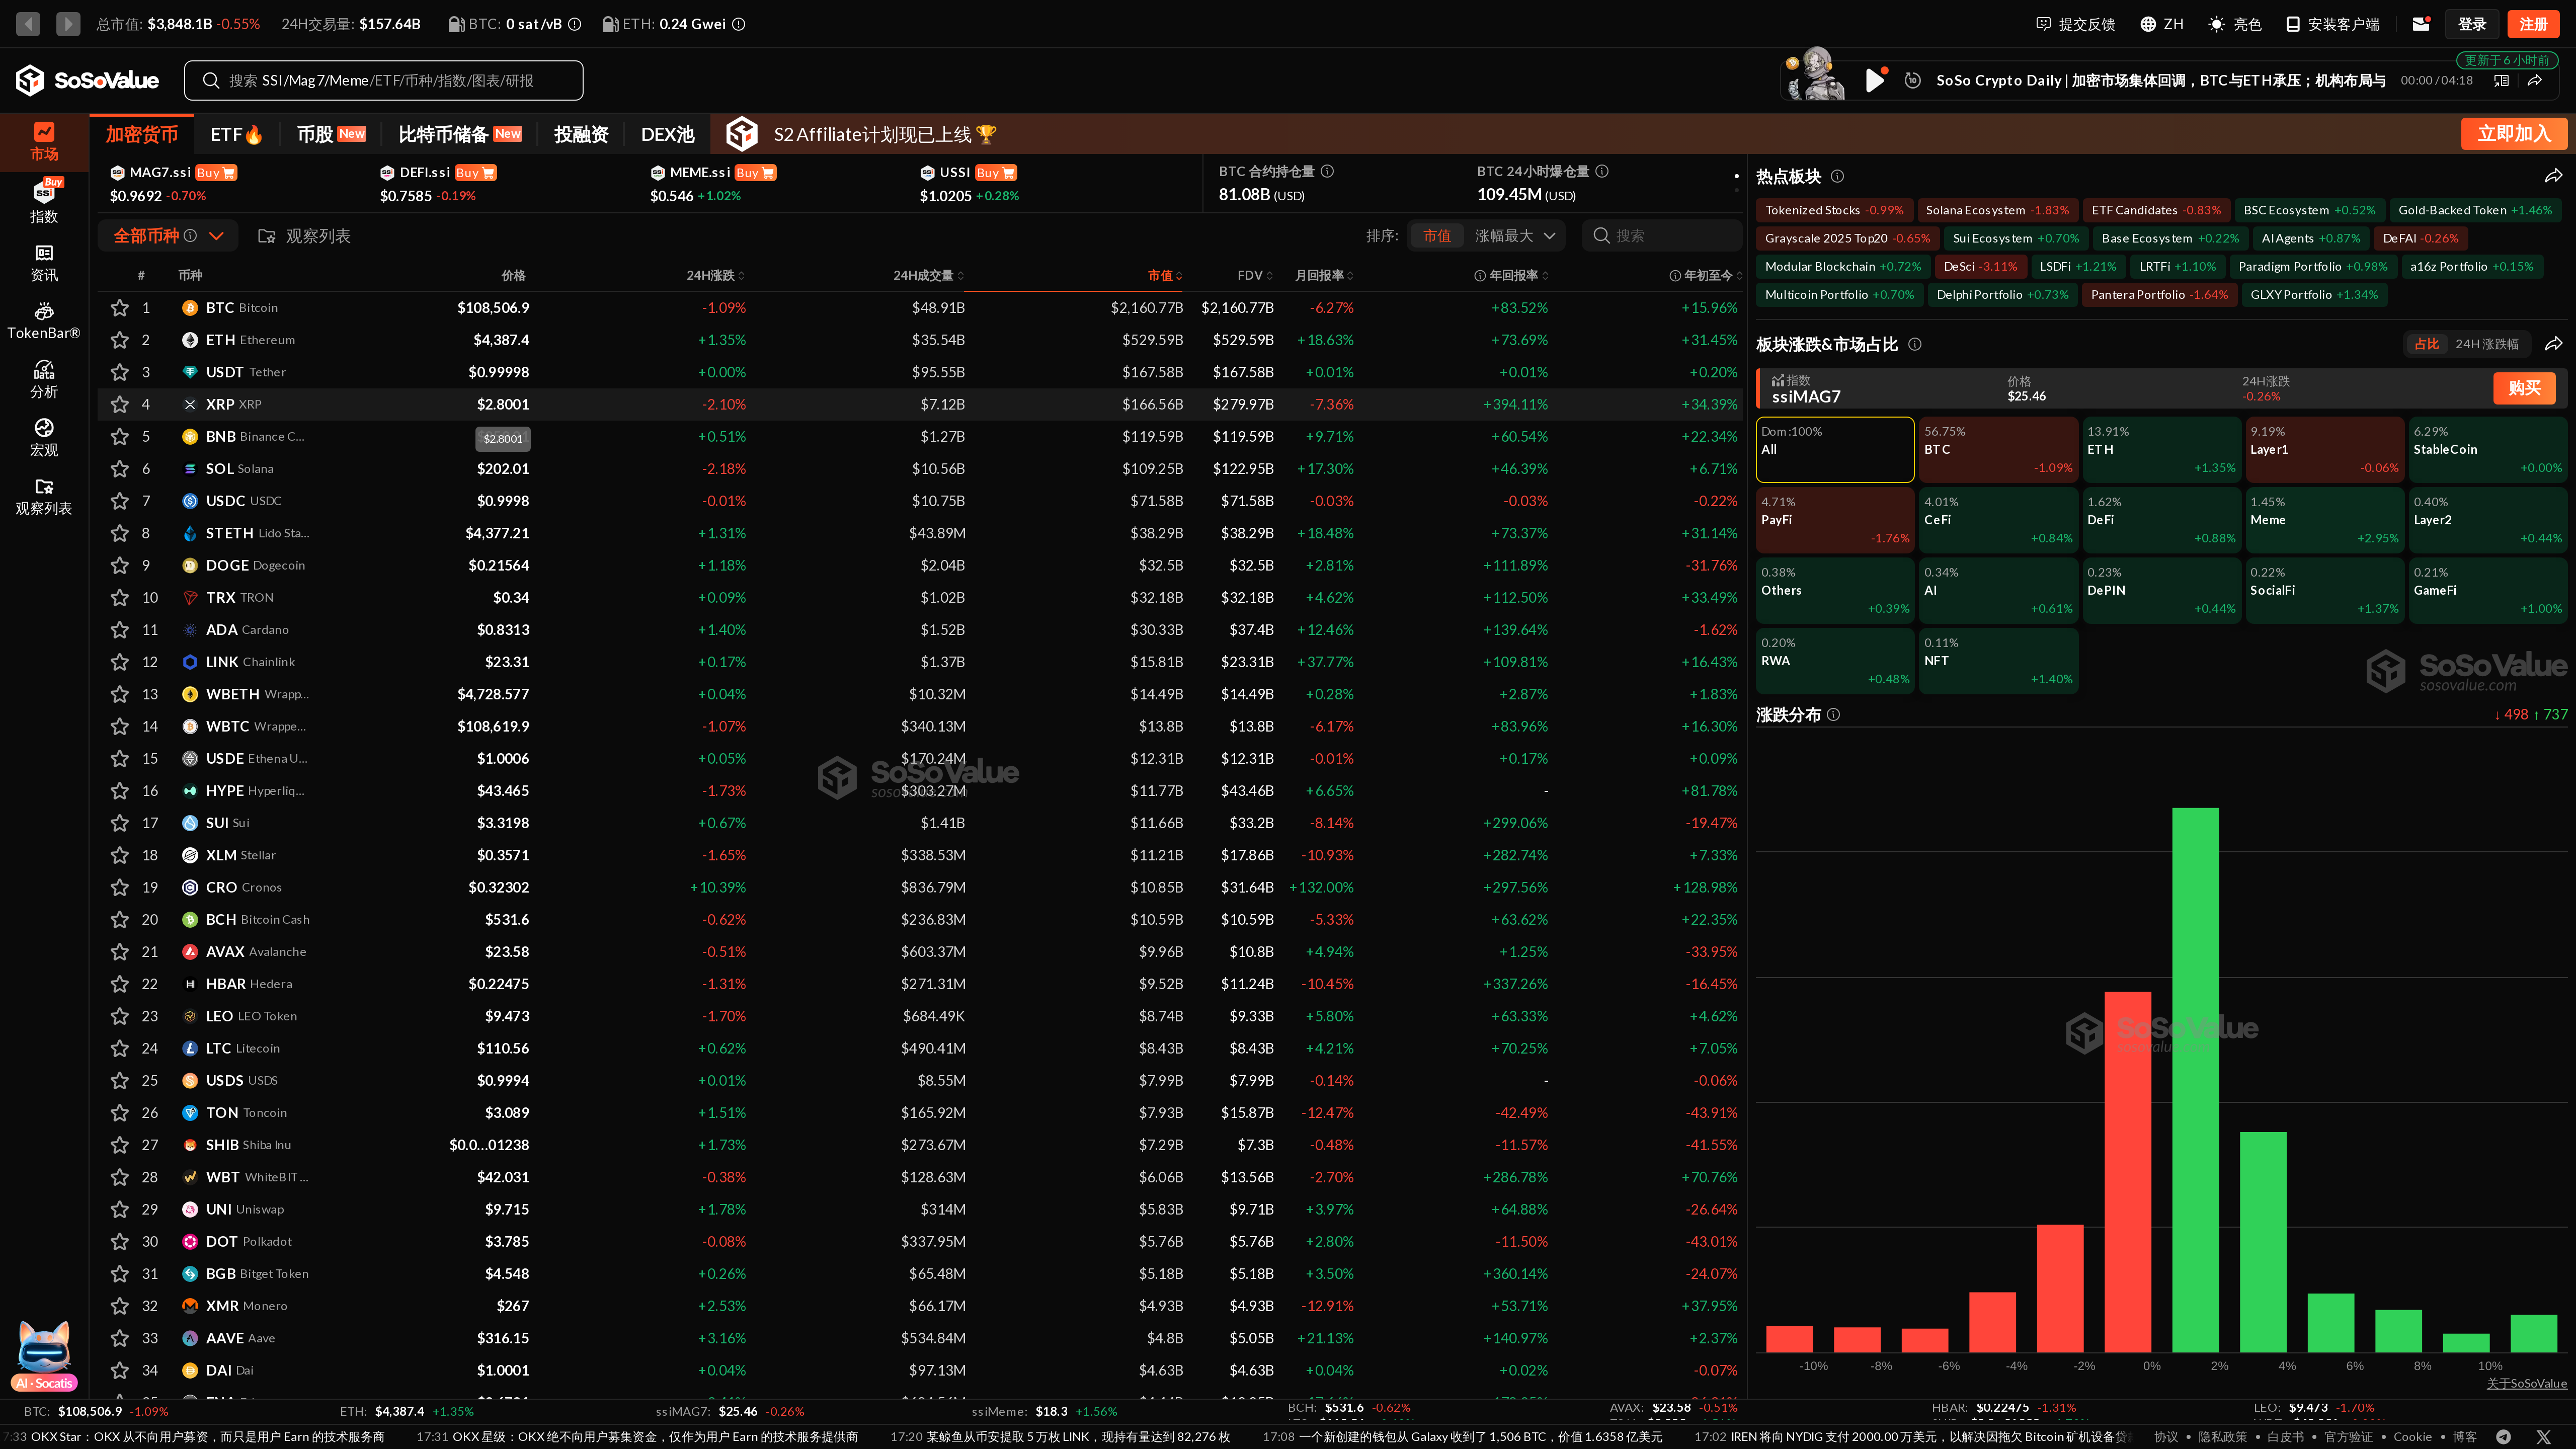This screenshot has height=1449, width=2576.
Task: Sort table by FDV column
Action: coord(1255,275)
